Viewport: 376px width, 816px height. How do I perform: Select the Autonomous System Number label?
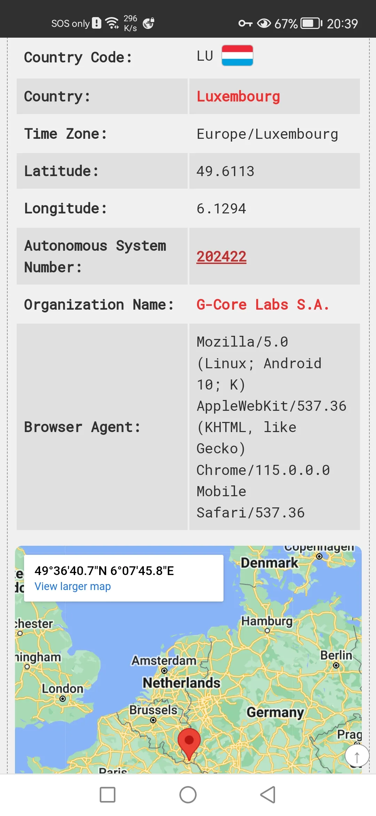point(95,256)
